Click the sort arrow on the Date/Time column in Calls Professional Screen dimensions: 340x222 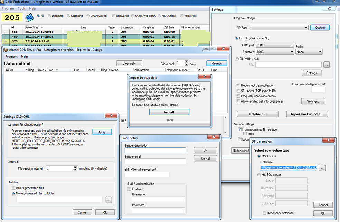[x=42, y=27]
